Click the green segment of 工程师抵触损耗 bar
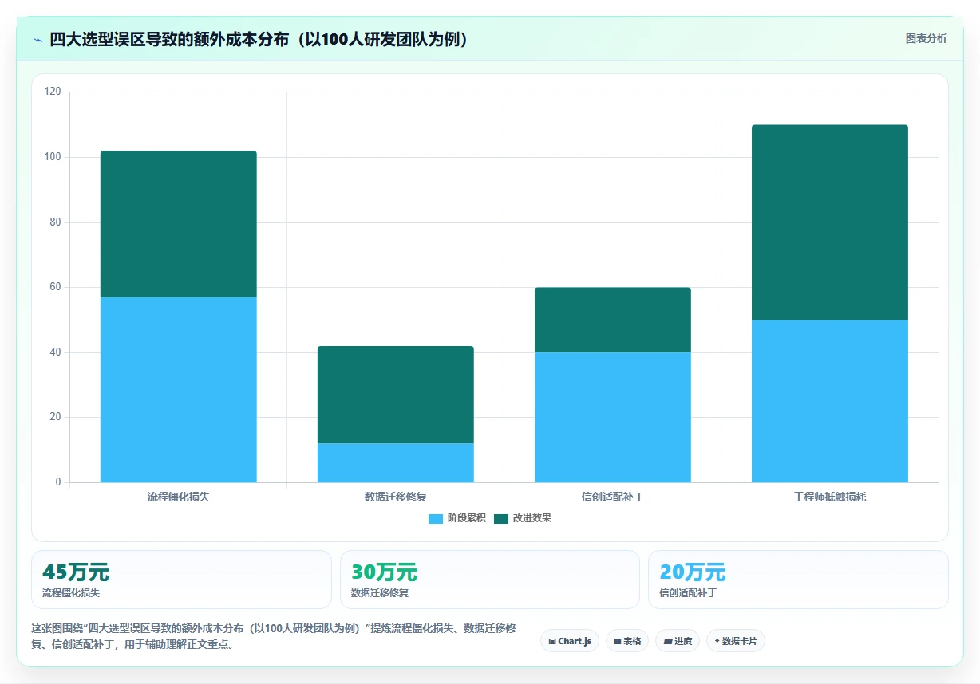Image resolution: width=980 pixels, height=684 pixels. click(x=830, y=222)
